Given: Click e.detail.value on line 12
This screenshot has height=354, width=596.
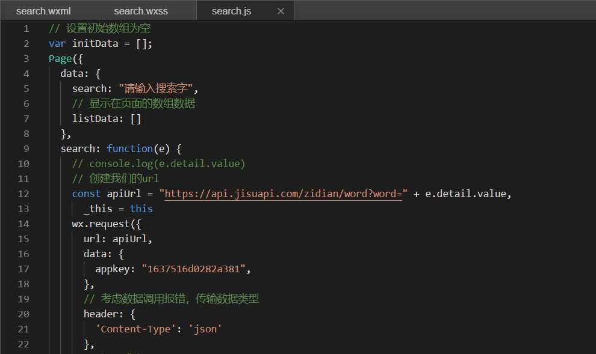Looking at the screenshot, I should (x=465, y=194).
